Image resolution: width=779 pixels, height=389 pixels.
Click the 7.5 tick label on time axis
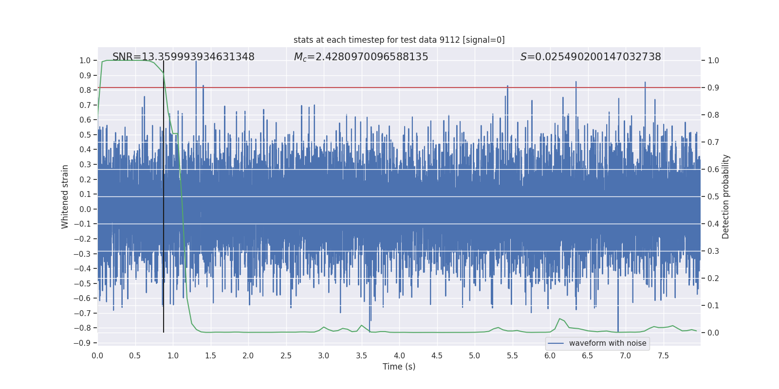[x=663, y=356]
